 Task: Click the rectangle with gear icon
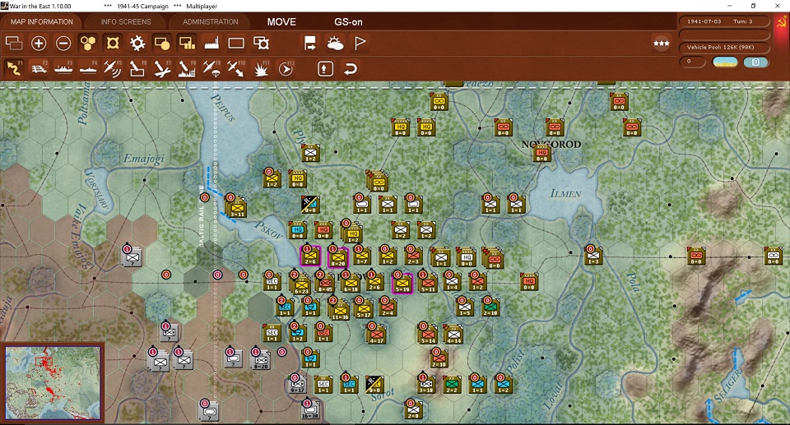tap(261, 44)
